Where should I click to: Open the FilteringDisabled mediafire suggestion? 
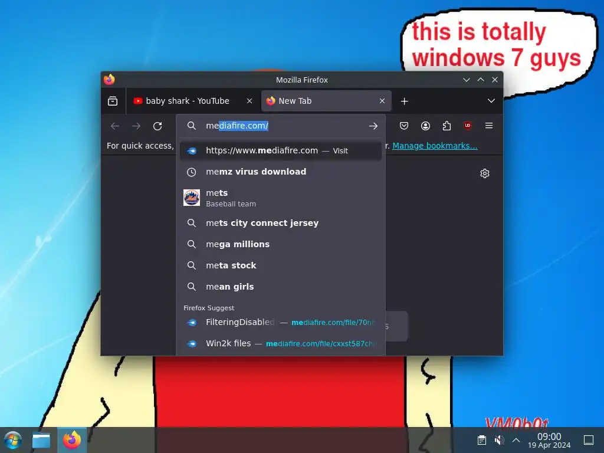pyautogui.click(x=280, y=323)
